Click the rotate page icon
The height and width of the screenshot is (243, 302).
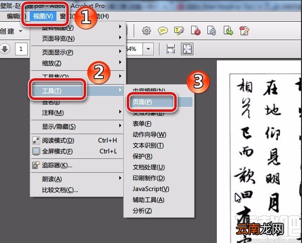coord(212,31)
